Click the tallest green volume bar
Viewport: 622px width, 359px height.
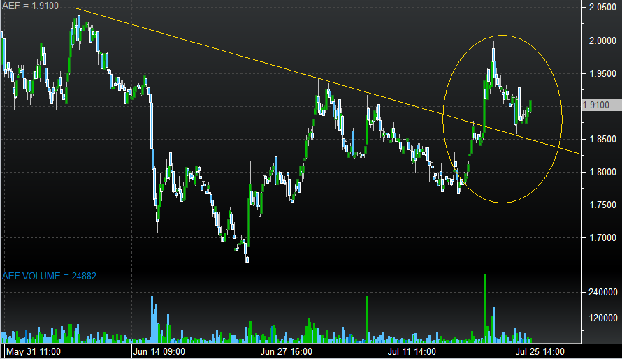[x=484, y=307]
